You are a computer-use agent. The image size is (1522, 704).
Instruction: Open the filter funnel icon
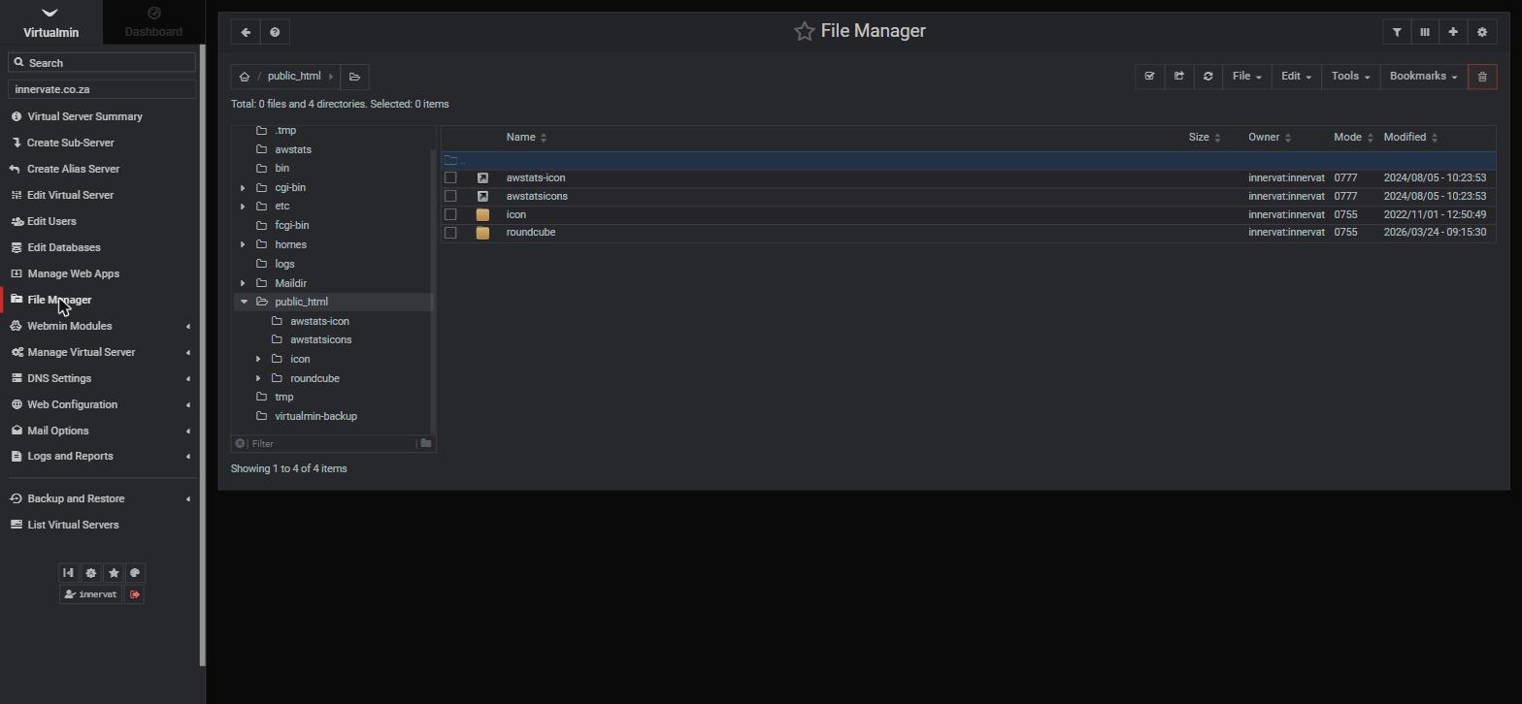click(1397, 32)
